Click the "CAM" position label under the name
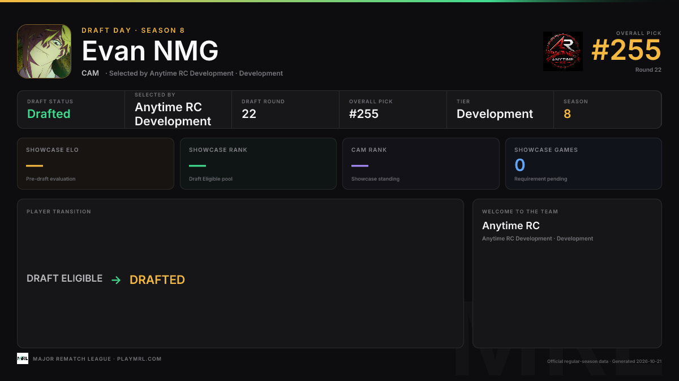Viewport: 679px width, 381px height. [x=91, y=73]
